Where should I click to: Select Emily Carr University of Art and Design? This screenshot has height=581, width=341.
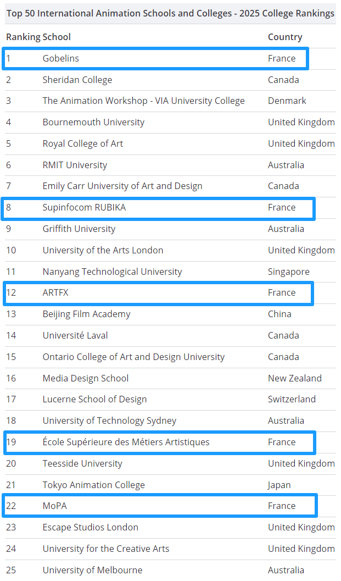tap(122, 186)
